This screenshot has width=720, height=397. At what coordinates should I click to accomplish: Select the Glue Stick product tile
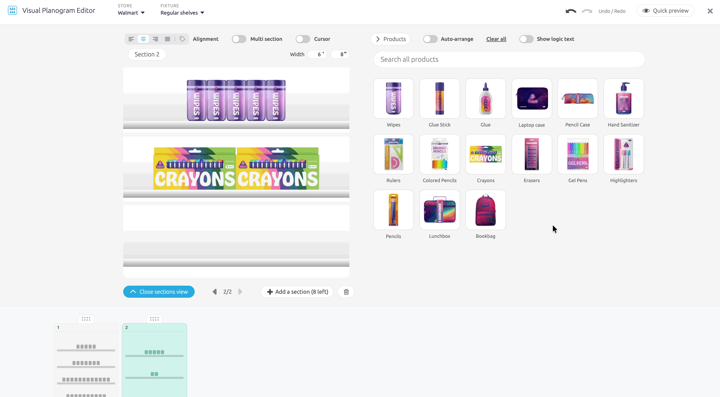(x=440, y=98)
